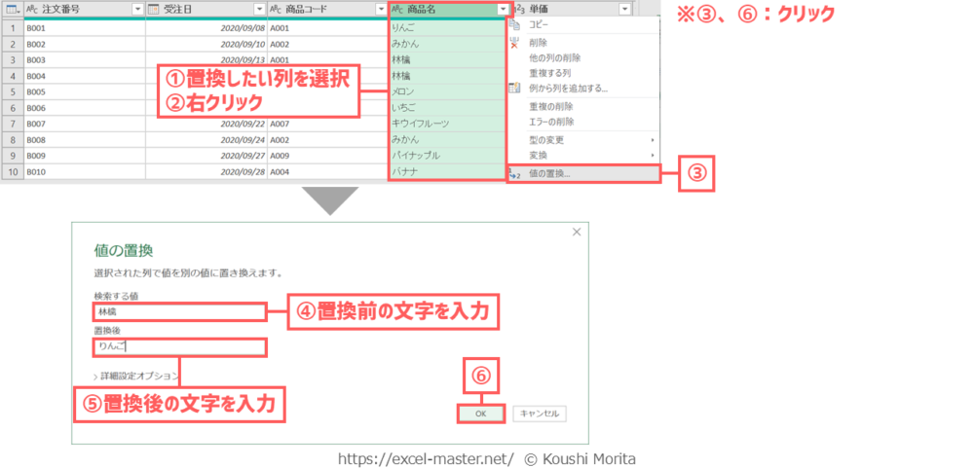This screenshot has width=974, height=468.
Task: Click the date type icon on 受注日 column
Action: click(x=154, y=9)
